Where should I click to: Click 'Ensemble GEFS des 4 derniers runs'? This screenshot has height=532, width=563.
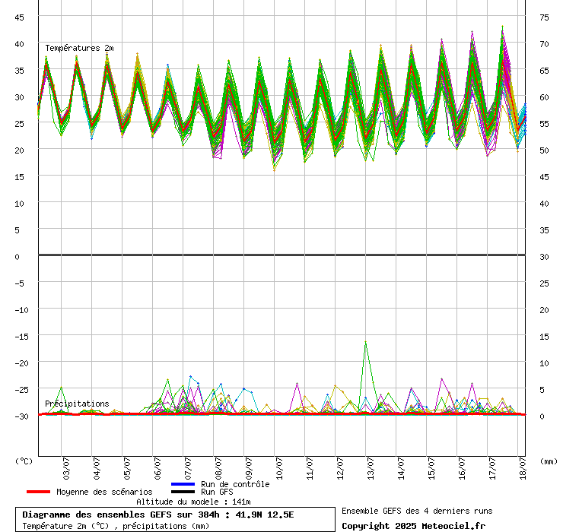(417, 511)
